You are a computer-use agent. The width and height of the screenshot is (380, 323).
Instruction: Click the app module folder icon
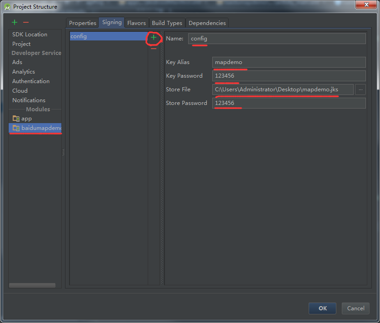(16, 119)
